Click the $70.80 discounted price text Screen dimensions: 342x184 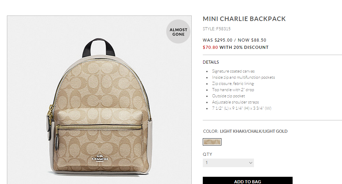(210, 47)
